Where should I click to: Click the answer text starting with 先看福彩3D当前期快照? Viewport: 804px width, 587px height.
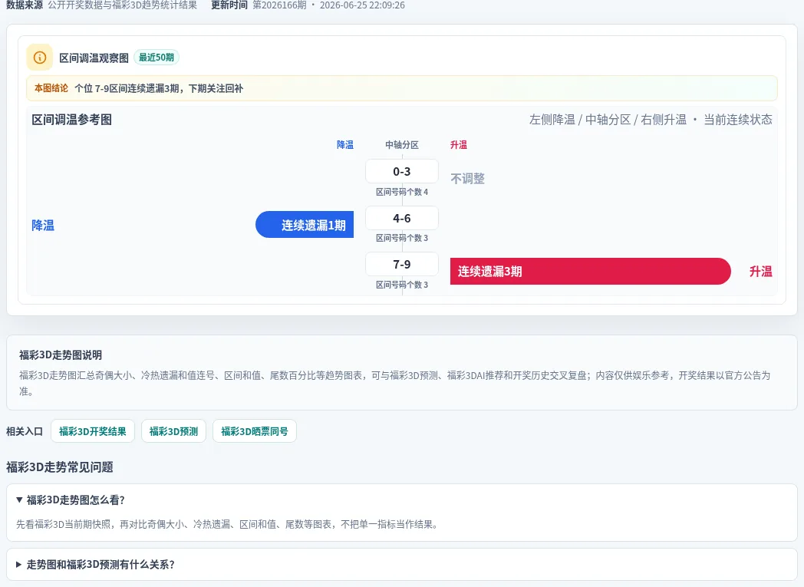228,524
